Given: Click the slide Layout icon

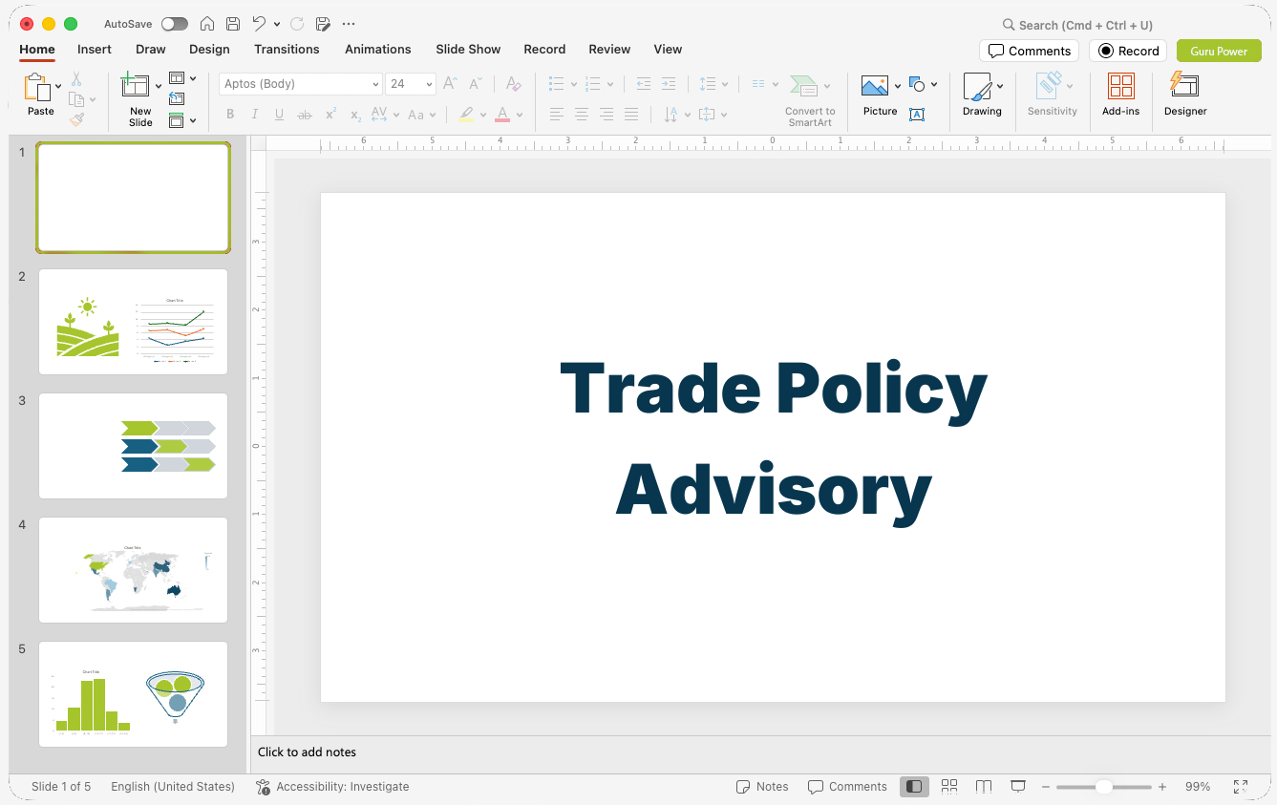Looking at the screenshot, I should pyautogui.click(x=177, y=78).
